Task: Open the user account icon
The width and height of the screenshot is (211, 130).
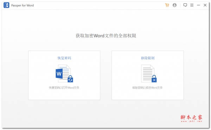Action: [x=174, y=5]
